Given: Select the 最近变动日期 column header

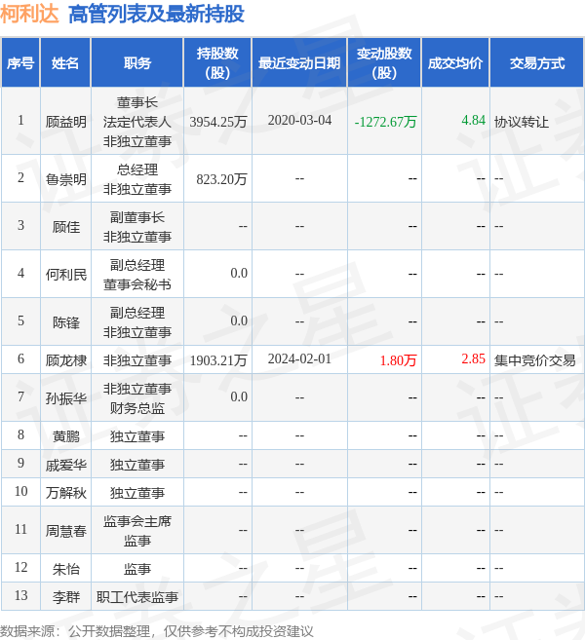Looking at the screenshot, I should click(299, 63).
